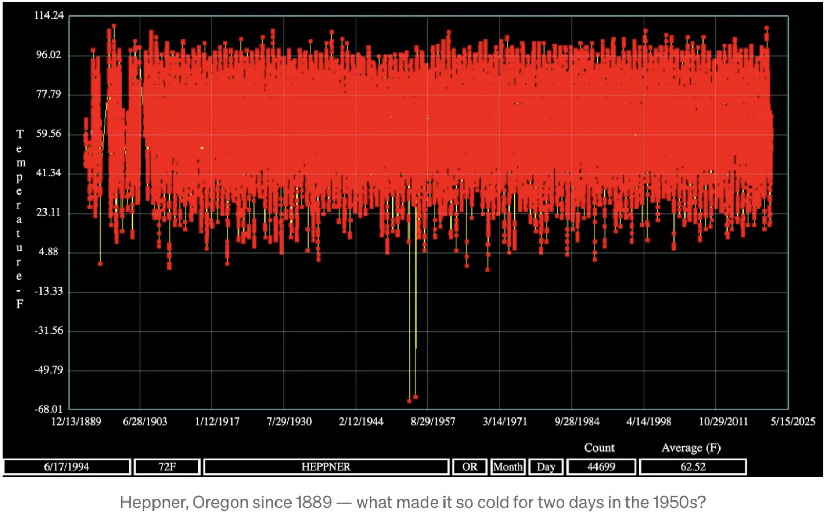Select the Count value 44699 box
Image resolution: width=827 pixels, height=517 pixels.
601,466
